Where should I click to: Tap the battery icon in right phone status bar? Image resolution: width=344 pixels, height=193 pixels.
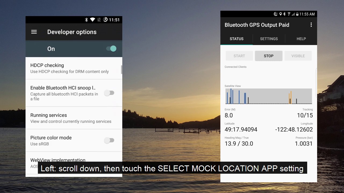pos(297,14)
